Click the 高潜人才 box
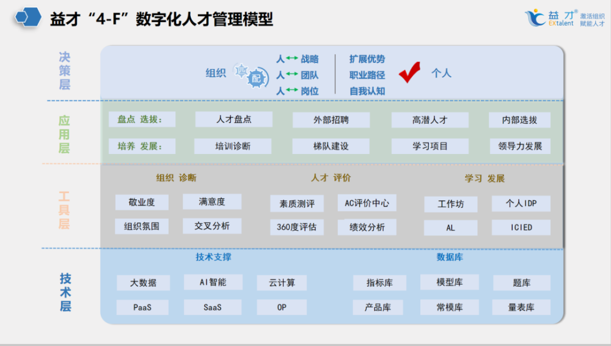The width and height of the screenshot is (611, 346). click(x=430, y=120)
